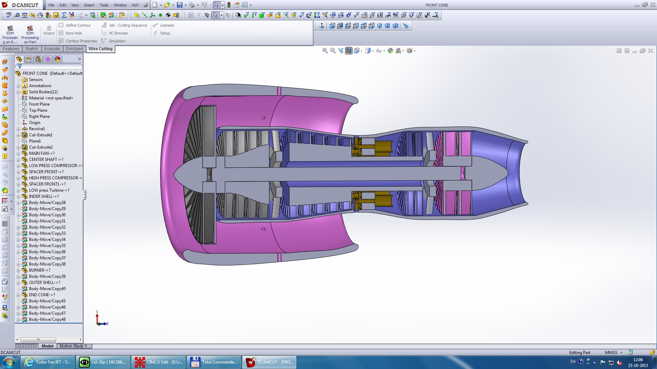This screenshot has height=369, width=657.
Task: Expand the Revolve1 feature
Action: click(x=18, y=129)
